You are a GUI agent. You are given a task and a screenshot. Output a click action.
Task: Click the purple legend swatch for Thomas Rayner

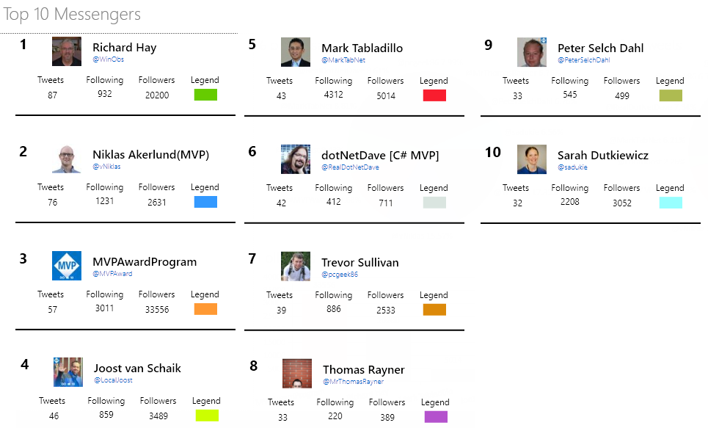click(436, 417)
